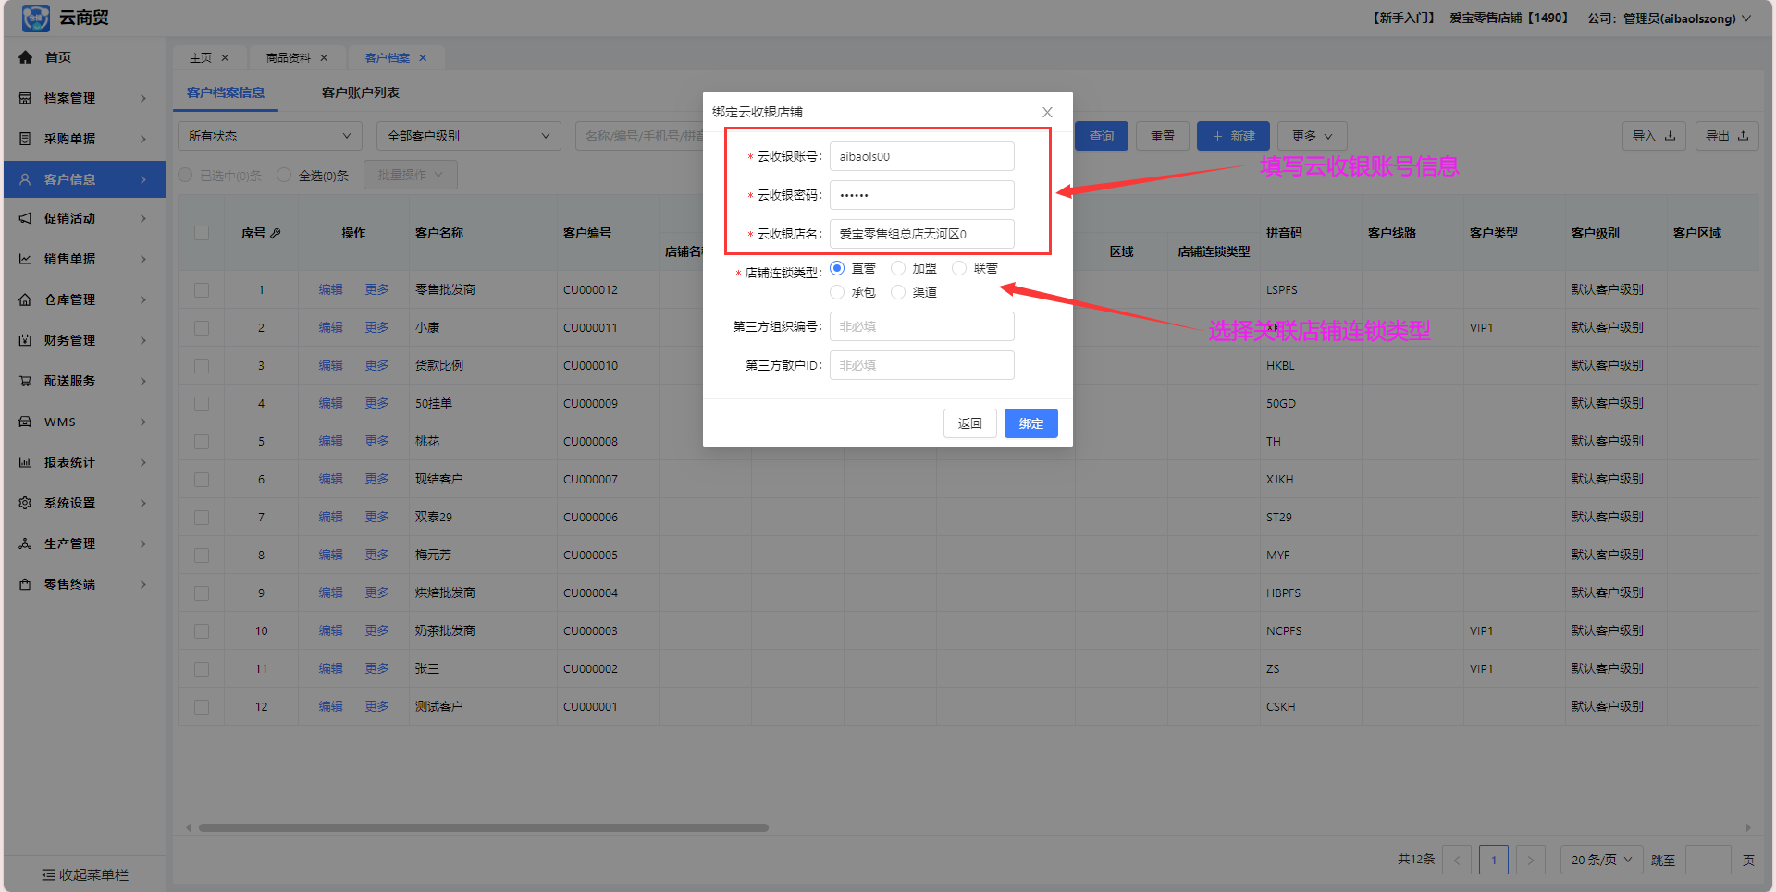Select the 渠道 radio button
This screenshot has height=892, width=1776.
pyautogui.click(x=898, y=292)
